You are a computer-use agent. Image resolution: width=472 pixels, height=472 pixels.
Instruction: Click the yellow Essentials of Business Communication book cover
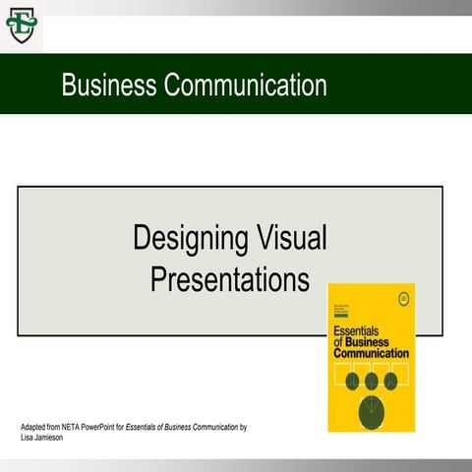372,358
